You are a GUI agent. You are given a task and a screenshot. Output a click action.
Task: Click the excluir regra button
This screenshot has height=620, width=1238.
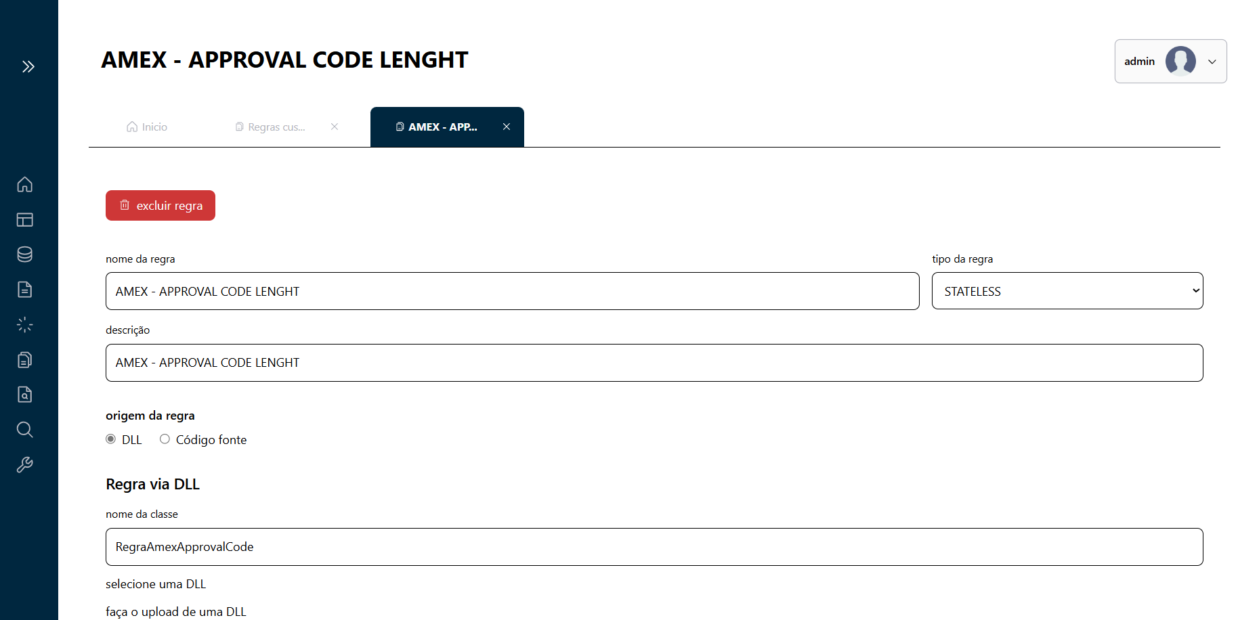[x=161, y=206]
